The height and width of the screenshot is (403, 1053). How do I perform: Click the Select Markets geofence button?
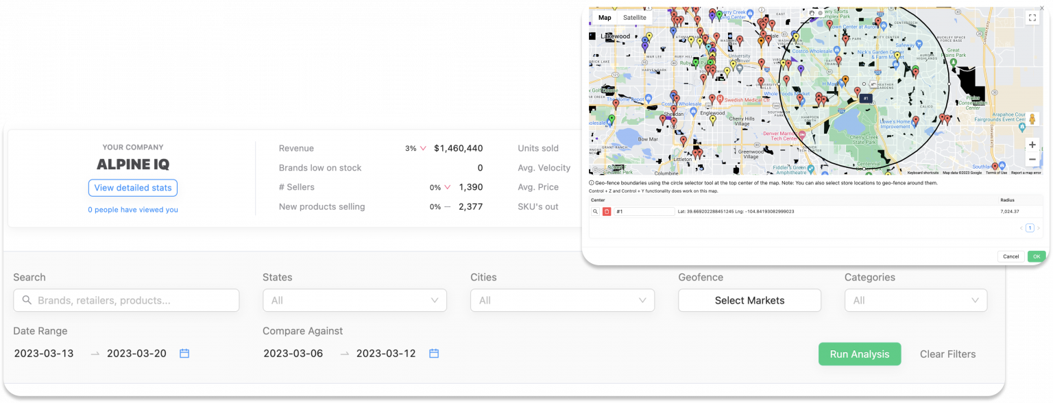(749, 300)
